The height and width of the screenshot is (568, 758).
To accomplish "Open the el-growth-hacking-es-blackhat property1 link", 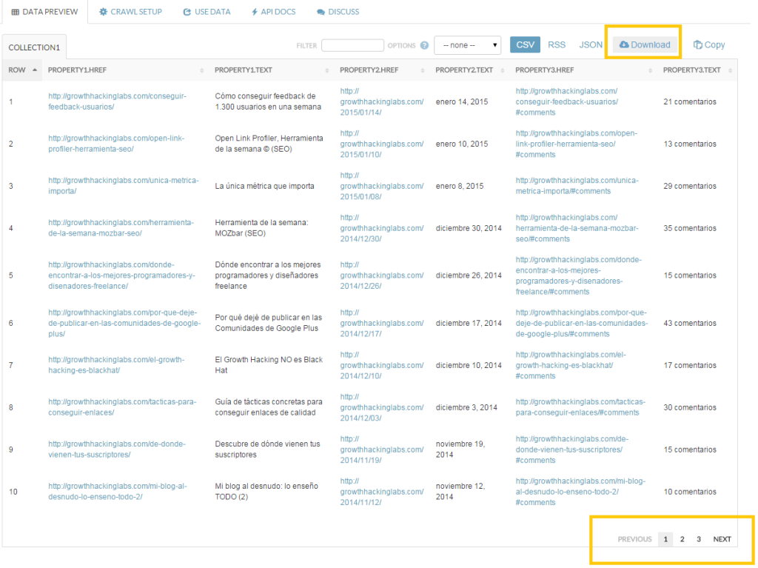I will (116, 365).
